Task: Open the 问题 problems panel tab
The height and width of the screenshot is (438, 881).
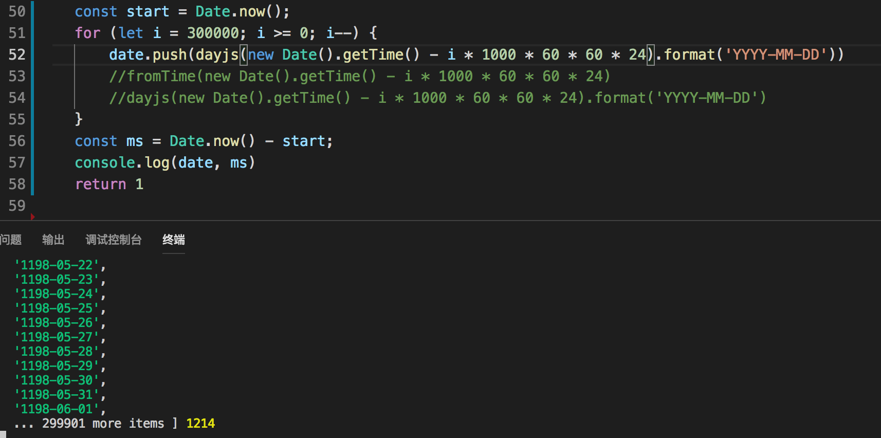Action: pos(10,240)
